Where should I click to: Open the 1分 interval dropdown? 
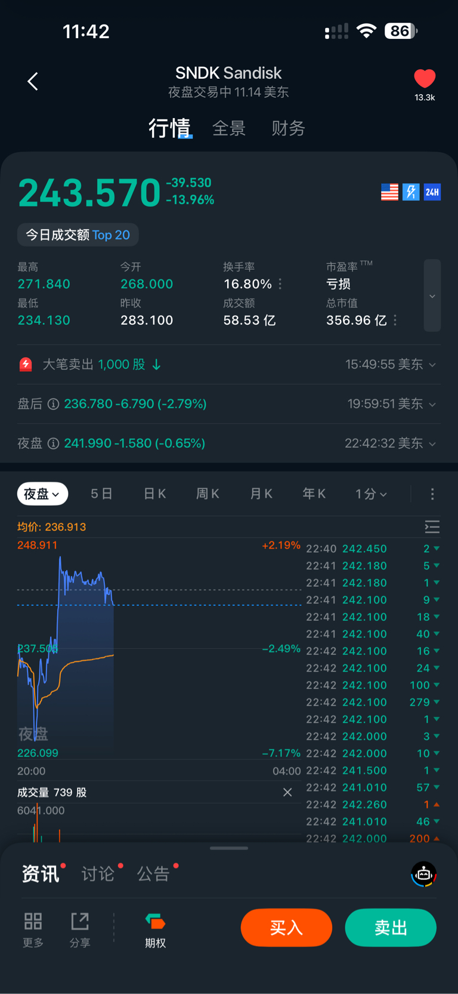point(371,494)
